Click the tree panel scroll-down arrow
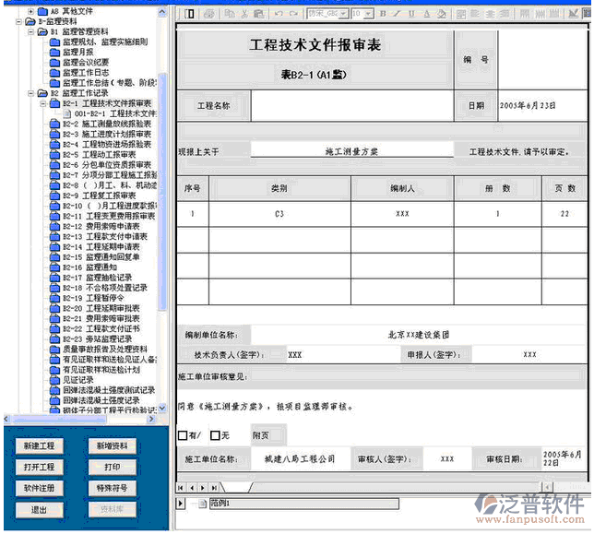 164,408
